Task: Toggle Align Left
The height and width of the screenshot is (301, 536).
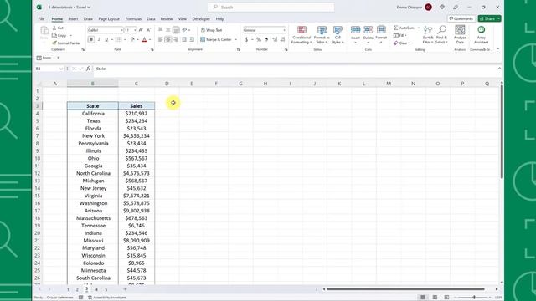Action: point(160,39)
